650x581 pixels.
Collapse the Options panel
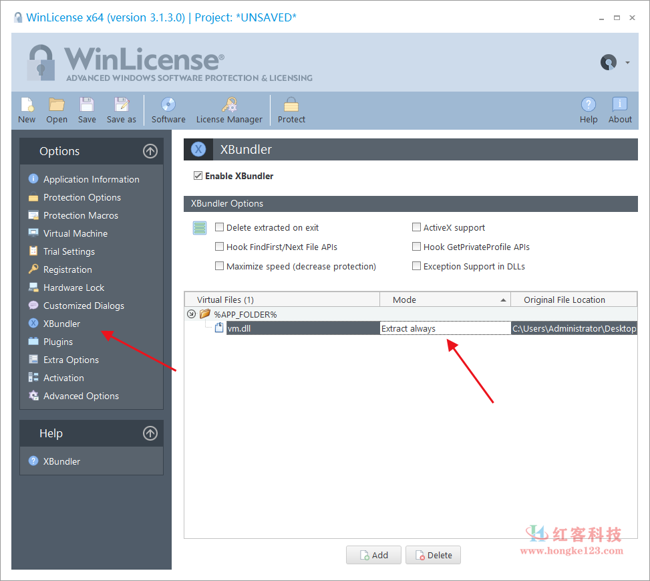pyautogui.click(x=150, y=151)
